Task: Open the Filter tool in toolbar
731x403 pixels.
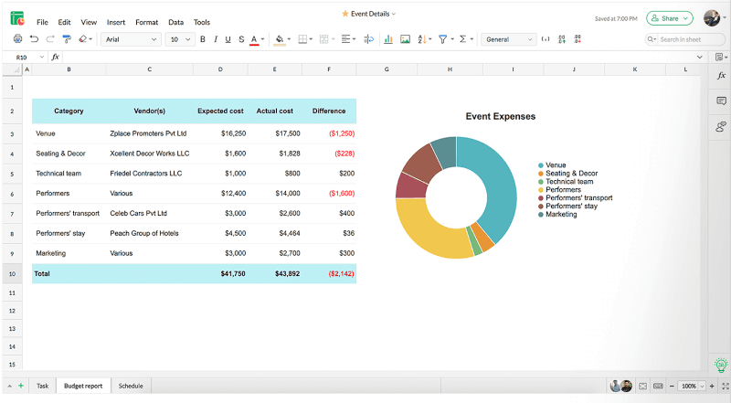Action: (442, 39)
